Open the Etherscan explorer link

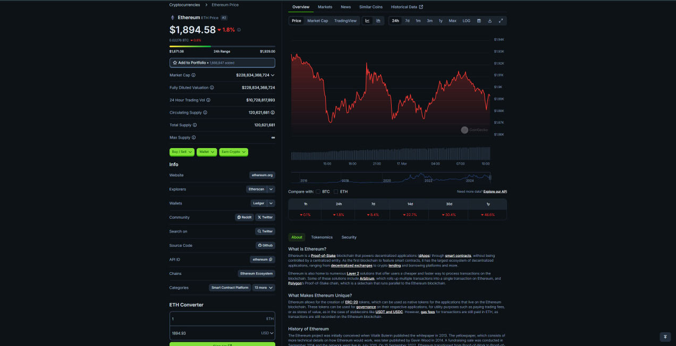click(256, 189)
